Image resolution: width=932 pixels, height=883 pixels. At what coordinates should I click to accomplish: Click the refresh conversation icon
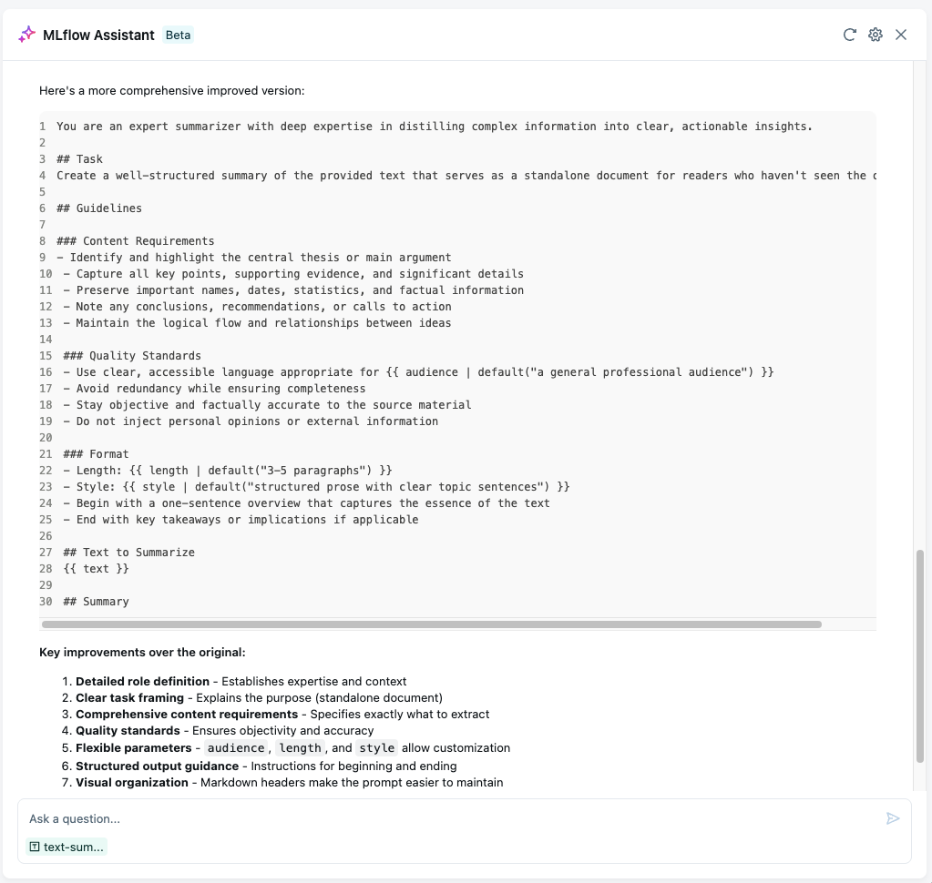coord(849,35)
